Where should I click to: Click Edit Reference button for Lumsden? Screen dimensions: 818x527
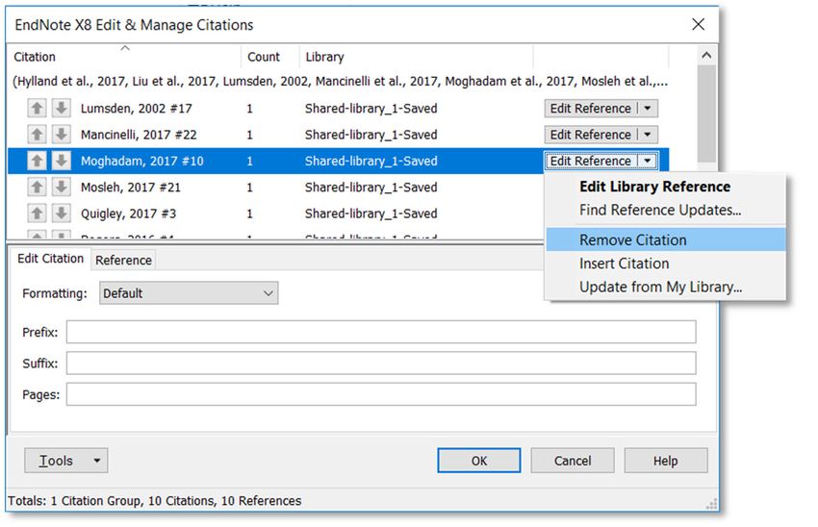591,109
